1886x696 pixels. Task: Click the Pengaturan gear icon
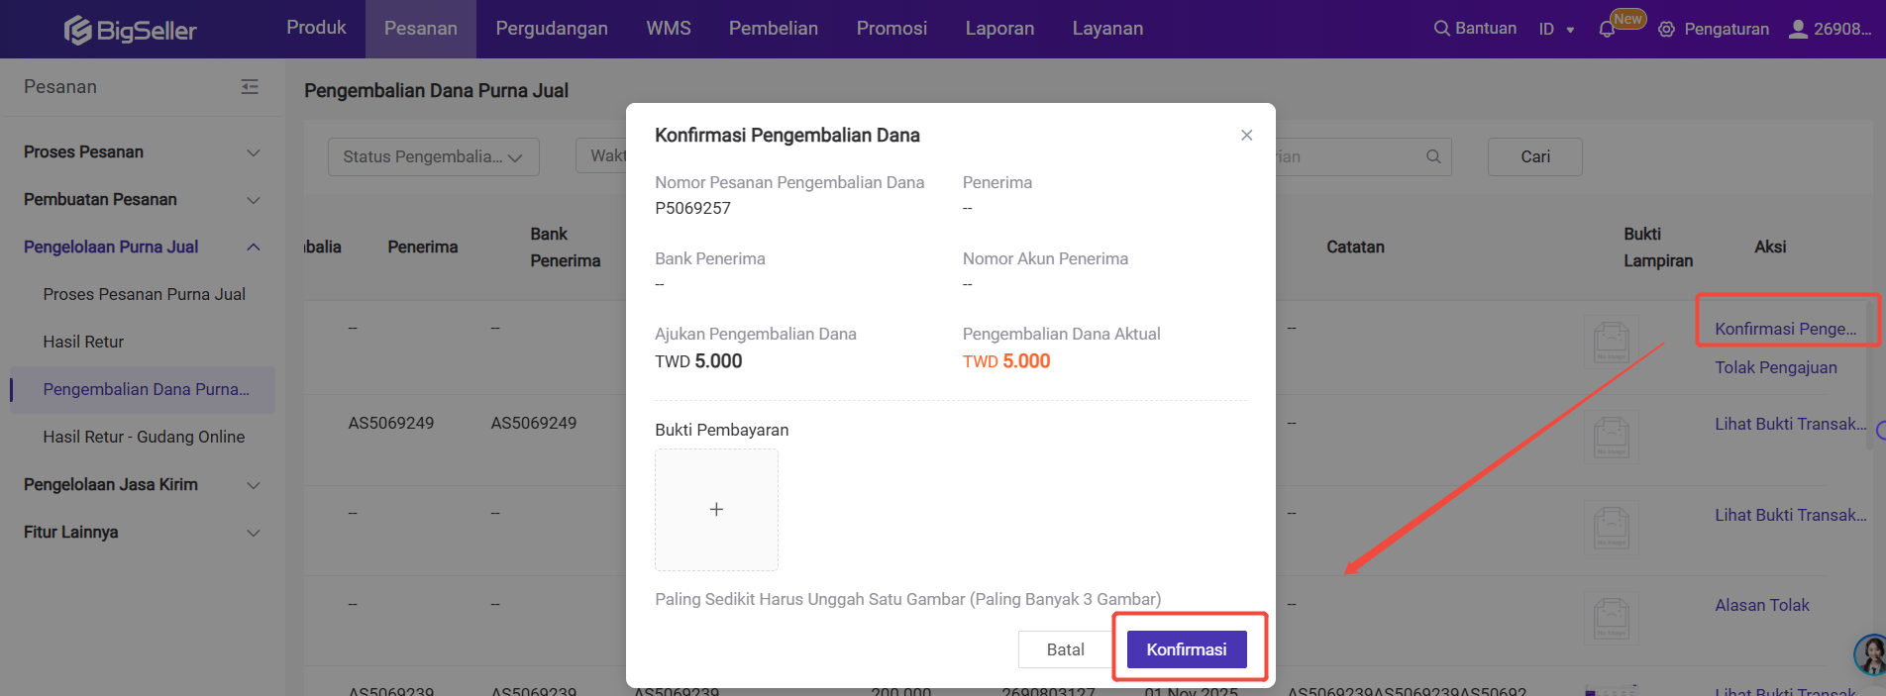1667,30
